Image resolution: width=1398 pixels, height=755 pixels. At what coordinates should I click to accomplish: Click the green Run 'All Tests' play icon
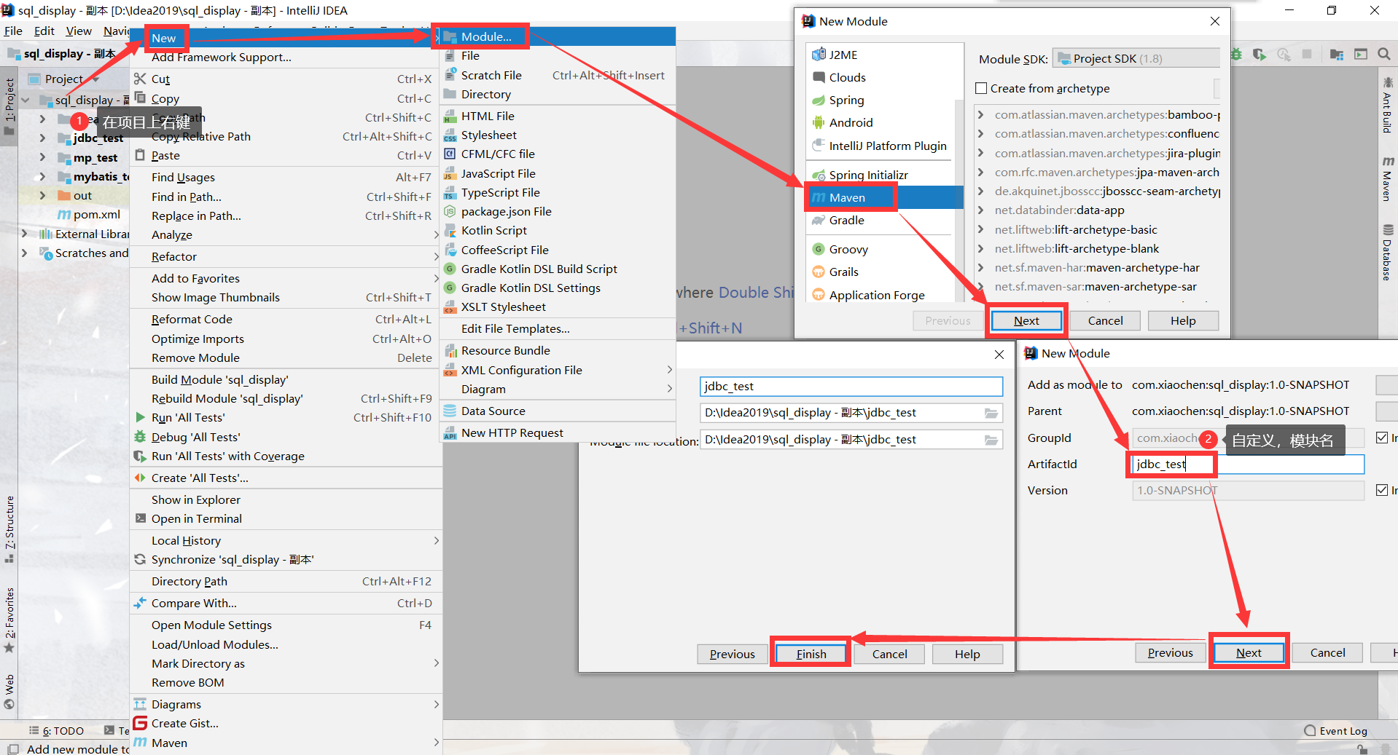(x=140, y=417)
